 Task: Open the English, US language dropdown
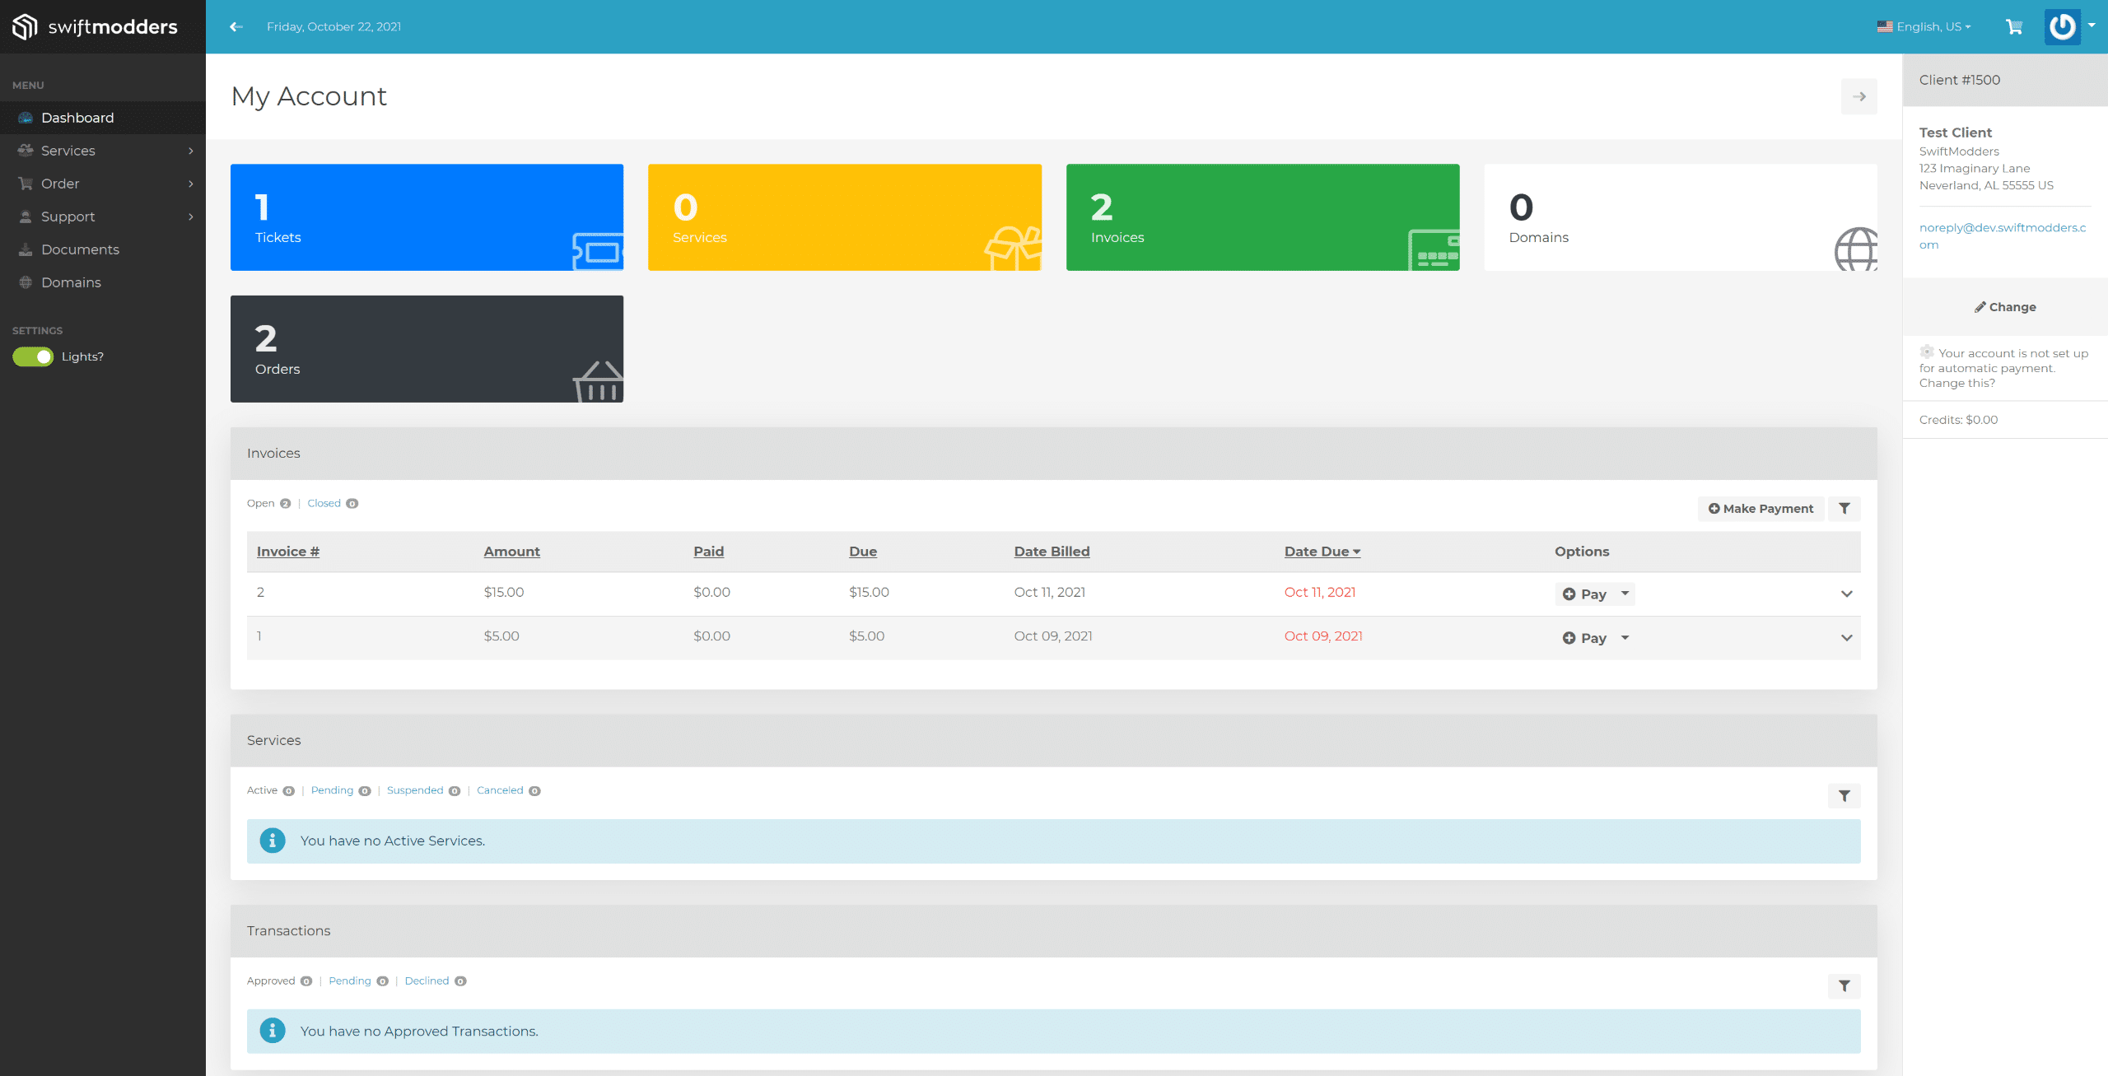tap(1923, 26)
